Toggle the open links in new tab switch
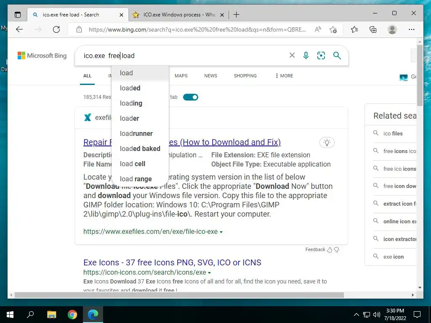Viewport: 431px width, 323px height. 191,97
